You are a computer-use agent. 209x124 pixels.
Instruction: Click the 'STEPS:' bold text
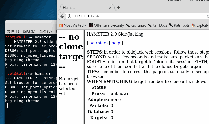95,52
